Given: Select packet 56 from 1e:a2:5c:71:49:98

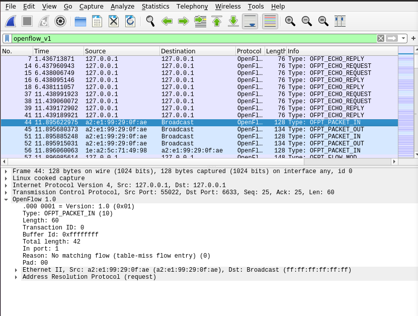Looking at the screenshot, I should point(199,150).
